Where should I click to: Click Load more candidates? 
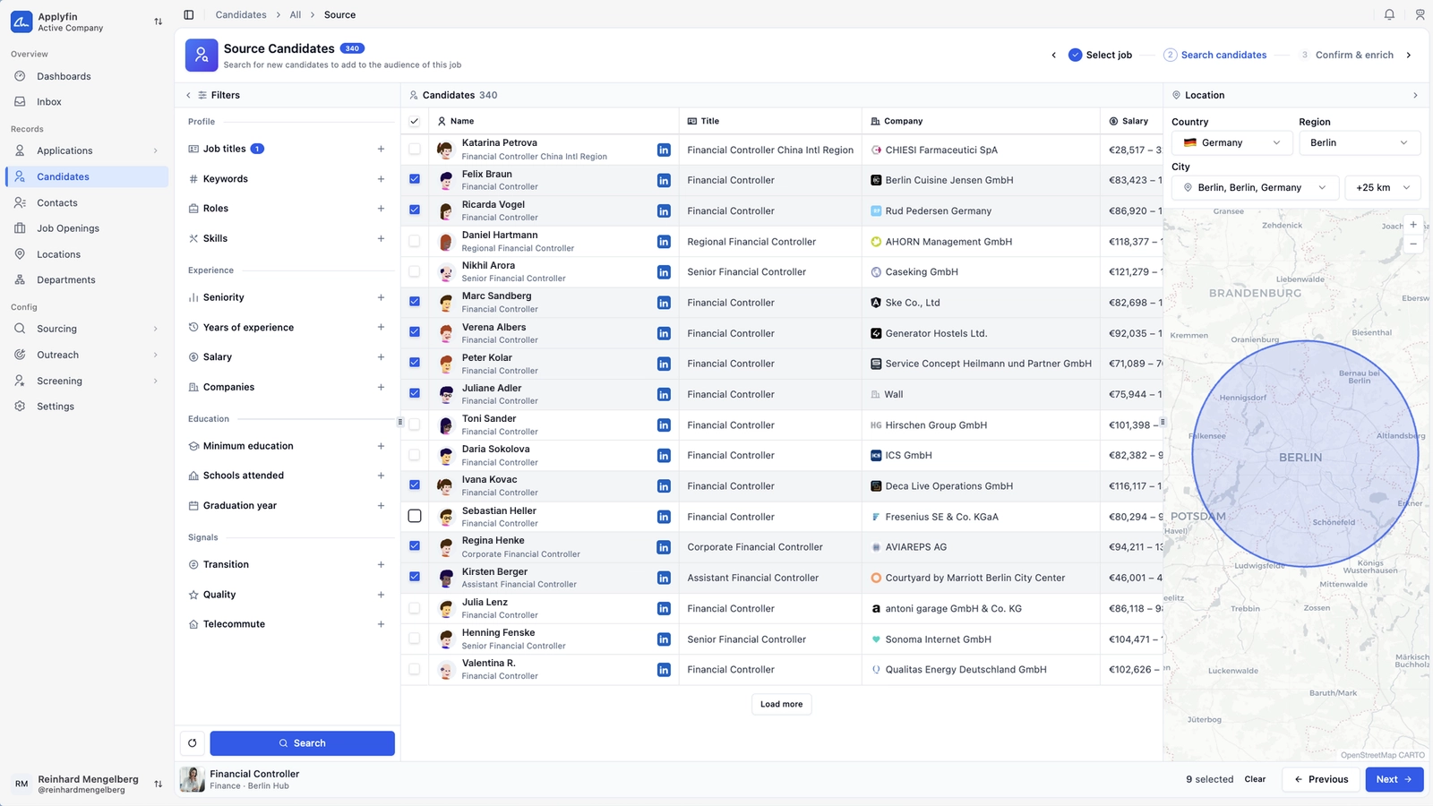(781, 704)
